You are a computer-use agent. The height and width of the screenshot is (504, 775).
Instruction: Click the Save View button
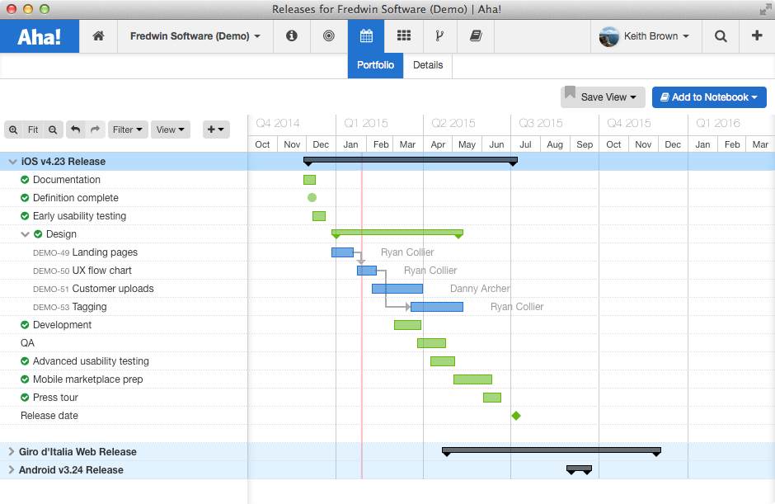[x=603, y=97]
